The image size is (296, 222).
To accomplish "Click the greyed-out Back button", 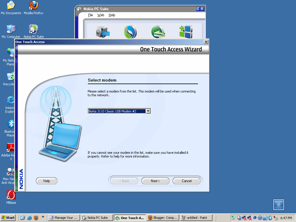I will (124, 181).
